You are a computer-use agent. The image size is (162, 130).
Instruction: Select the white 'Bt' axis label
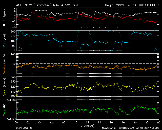click(x=4, y=24)
